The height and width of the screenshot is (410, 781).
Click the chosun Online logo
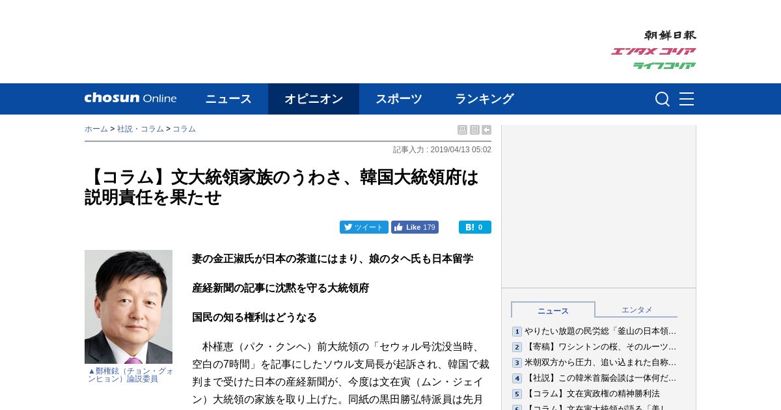pos(131,98)
